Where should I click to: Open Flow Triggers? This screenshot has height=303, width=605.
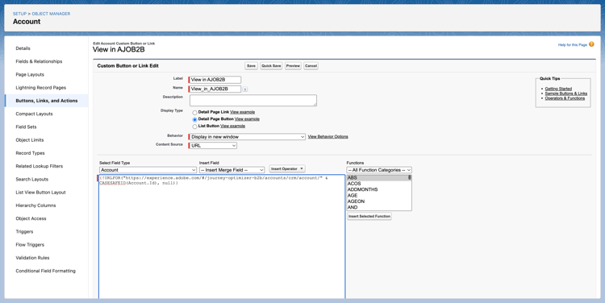click(x=30, y=245)
